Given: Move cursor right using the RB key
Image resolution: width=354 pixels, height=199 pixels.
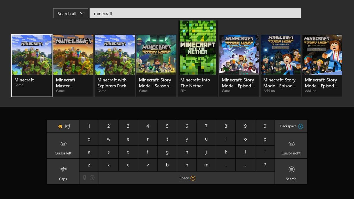Looking at the screenshot, I should click(x=291, y=145).
